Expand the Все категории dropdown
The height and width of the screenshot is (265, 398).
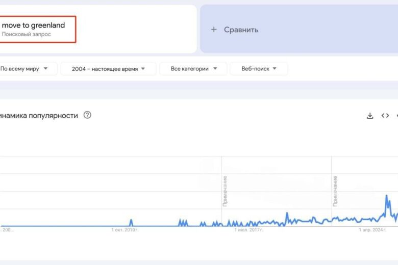(x=194, y=69)
